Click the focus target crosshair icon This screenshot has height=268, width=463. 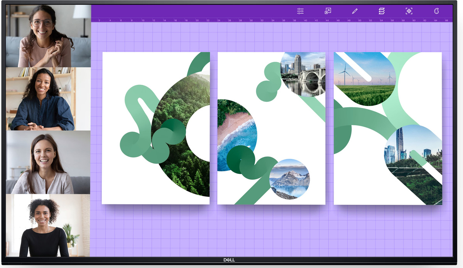coord(409,11)
